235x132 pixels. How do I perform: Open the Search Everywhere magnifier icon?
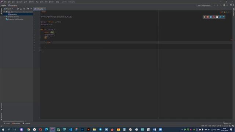point(234,5)
